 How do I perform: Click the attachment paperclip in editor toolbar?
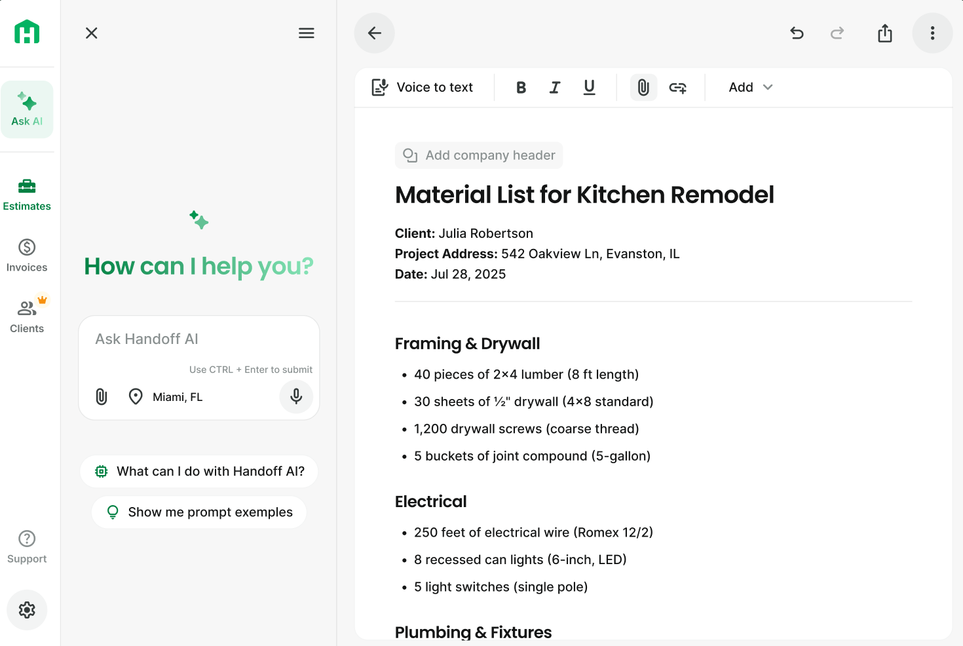pyautogui.click(x=643, y=87)
